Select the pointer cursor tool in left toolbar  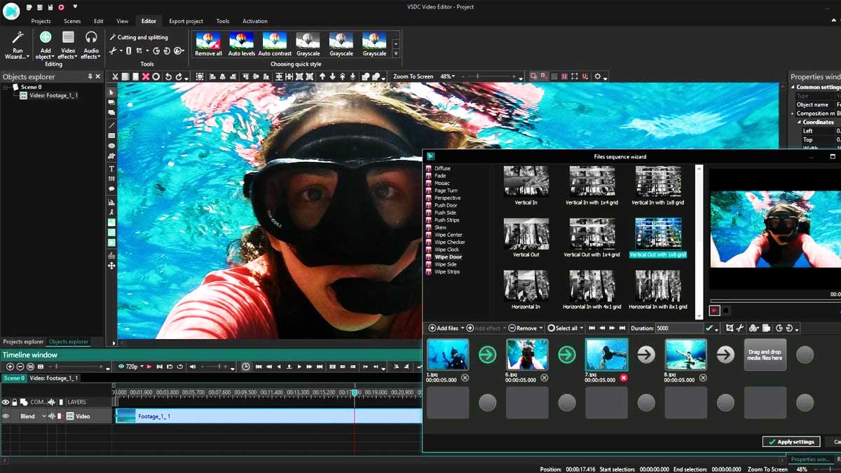click(111, 92)
